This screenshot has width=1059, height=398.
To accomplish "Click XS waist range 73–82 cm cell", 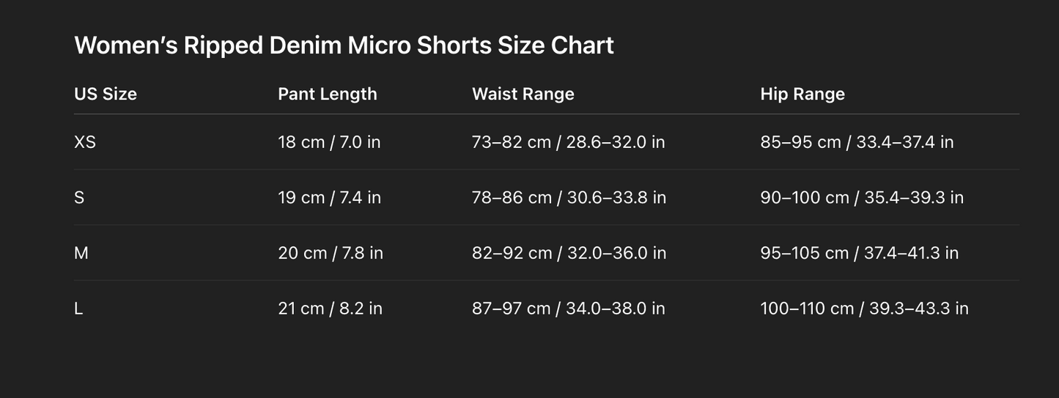I will click(x=568, y=142).
